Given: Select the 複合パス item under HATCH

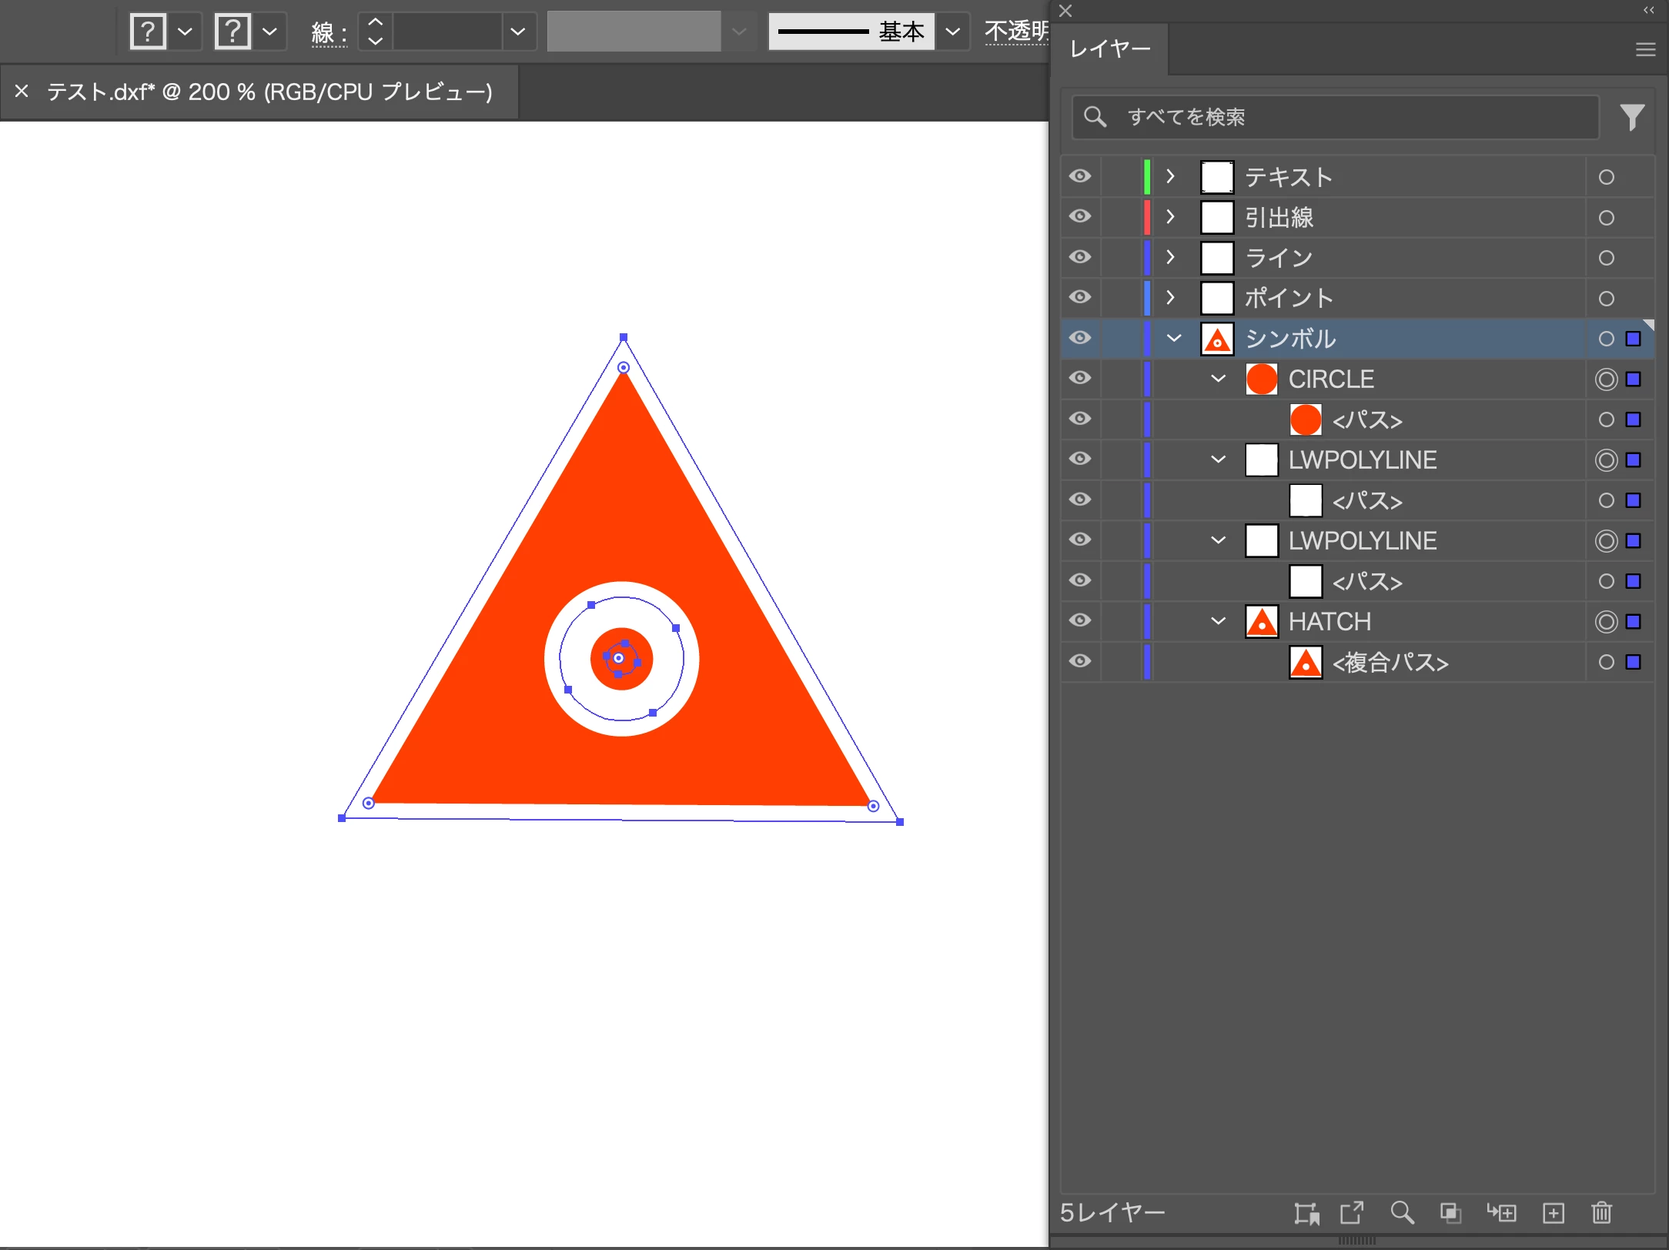Looking at the screenshot, I should pyautogui.click(x=1390, y=662).
